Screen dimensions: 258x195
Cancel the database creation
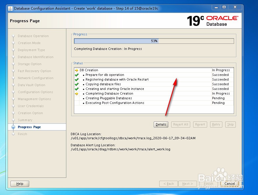coord(230,184)
